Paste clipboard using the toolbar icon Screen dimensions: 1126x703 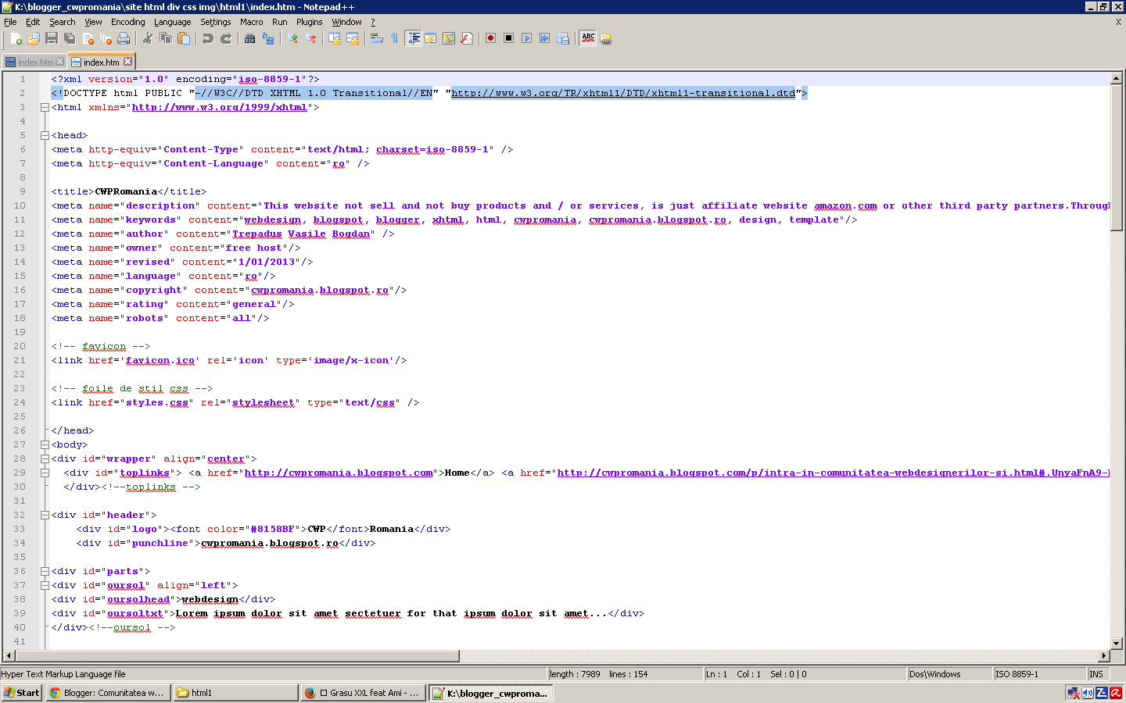click(x=184, y=38)
